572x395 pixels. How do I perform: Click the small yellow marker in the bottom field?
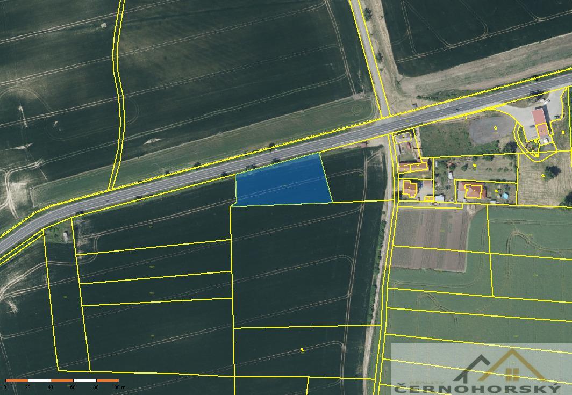point(302,350)
